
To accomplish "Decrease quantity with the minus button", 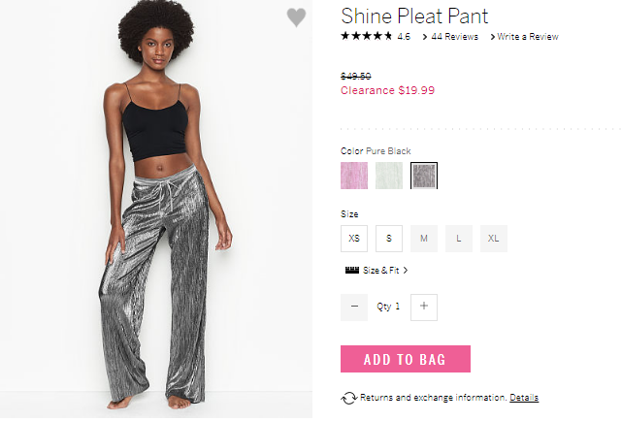I will coord(354,307).
